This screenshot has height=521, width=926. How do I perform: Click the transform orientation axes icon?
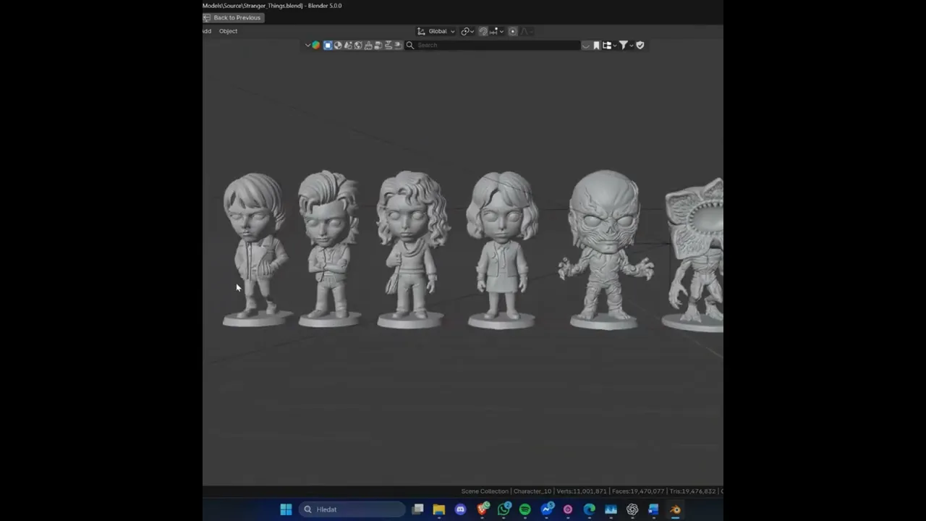421,31
